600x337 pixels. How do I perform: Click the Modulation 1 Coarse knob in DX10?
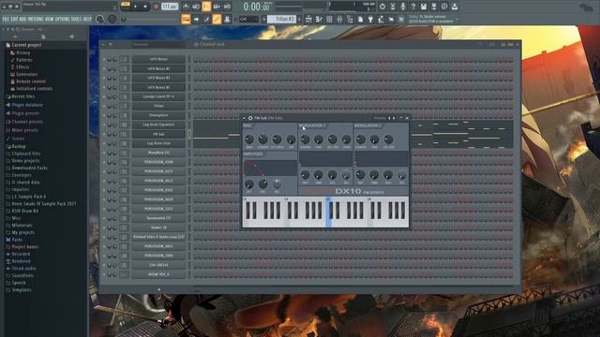(x=305, y=139)
